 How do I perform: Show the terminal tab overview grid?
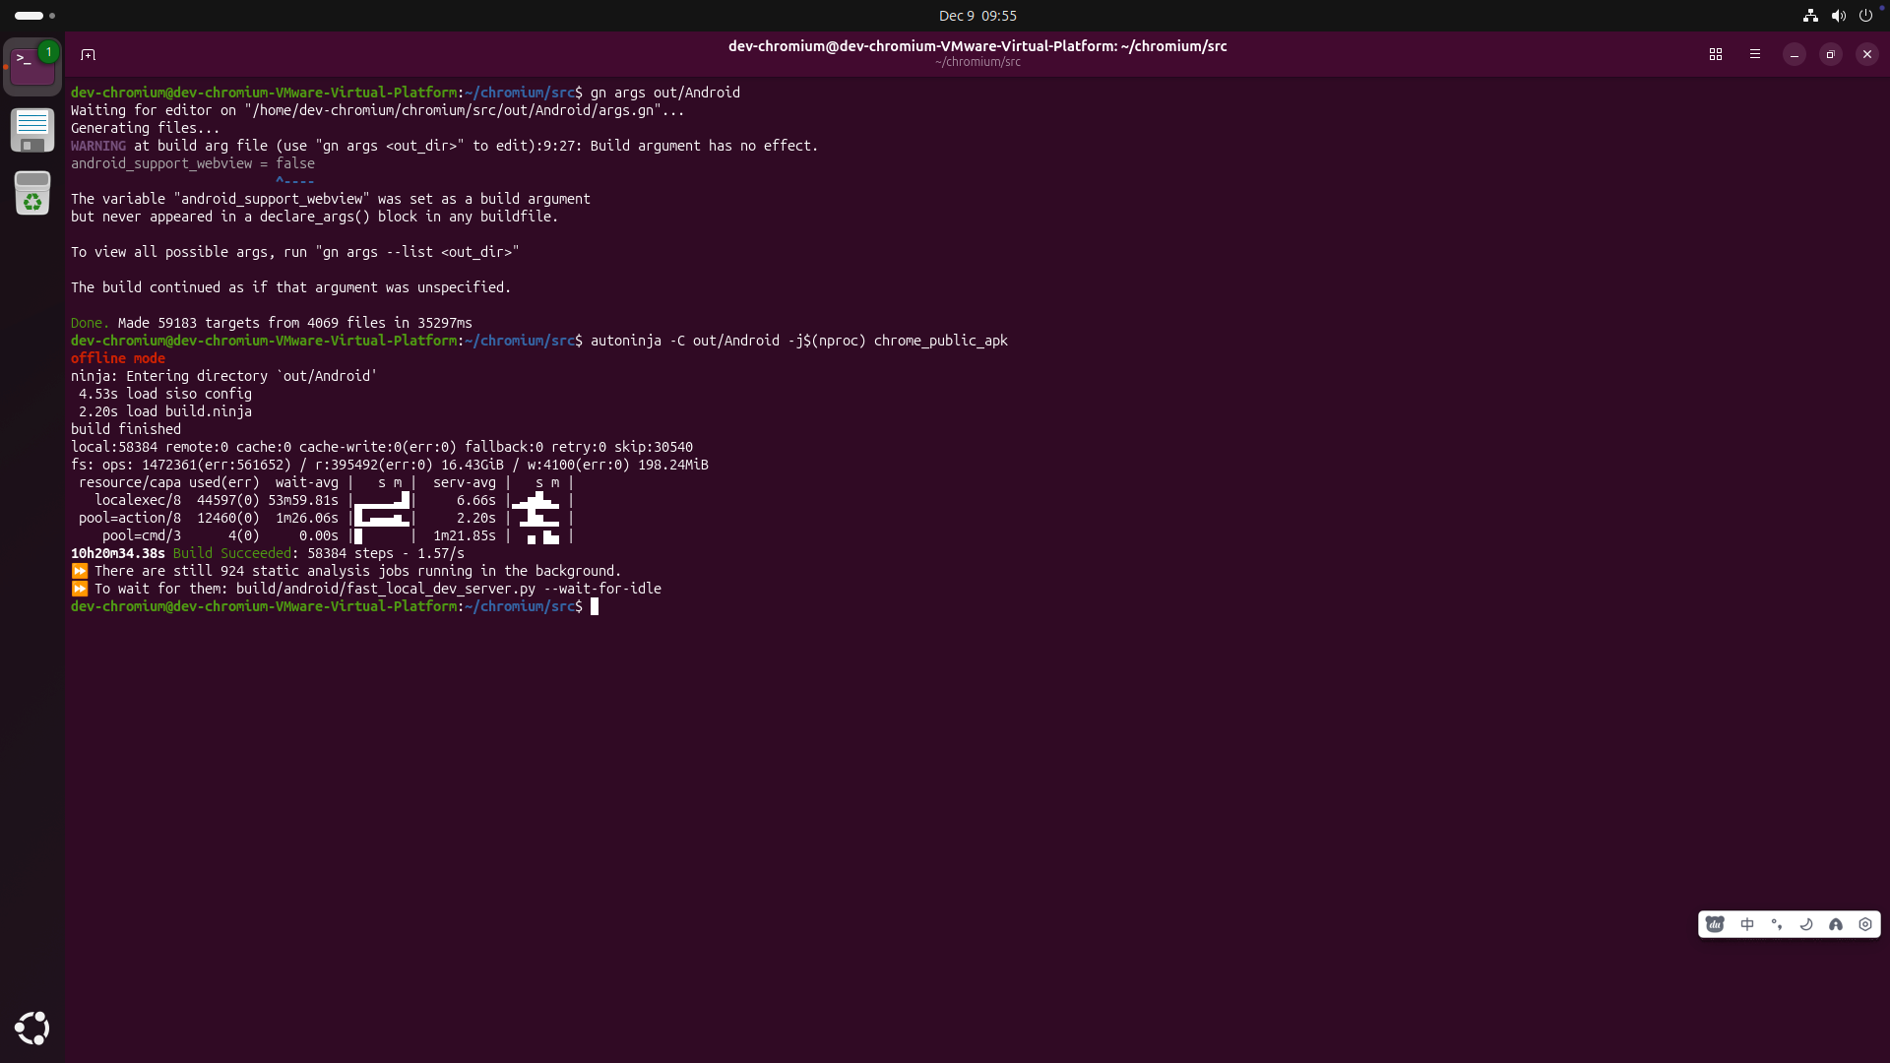point(1716,54)
